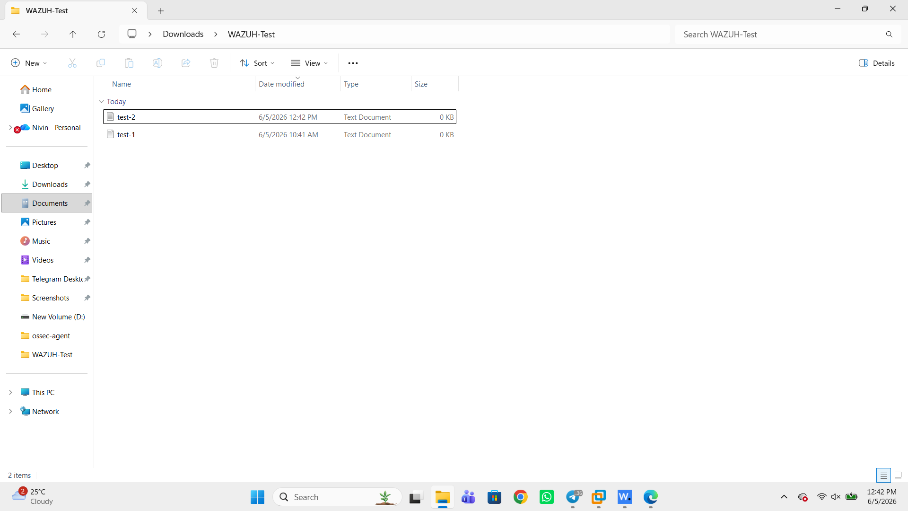908x511 pixels.
Task: Add a new tab with plus icon
Action: (161, 10)
